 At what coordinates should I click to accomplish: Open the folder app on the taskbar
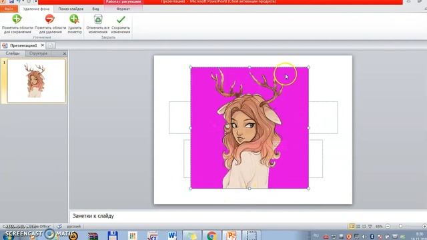pyautogui.click(x=191, y=235)
